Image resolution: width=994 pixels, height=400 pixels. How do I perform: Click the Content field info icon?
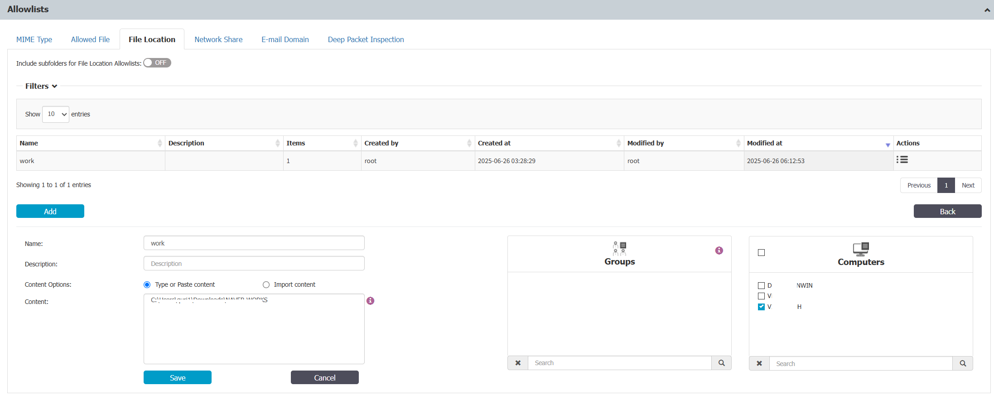(370, 301)
